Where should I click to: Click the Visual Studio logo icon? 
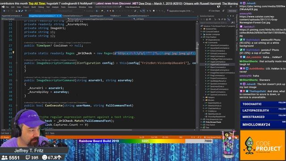tap(3, 7)
